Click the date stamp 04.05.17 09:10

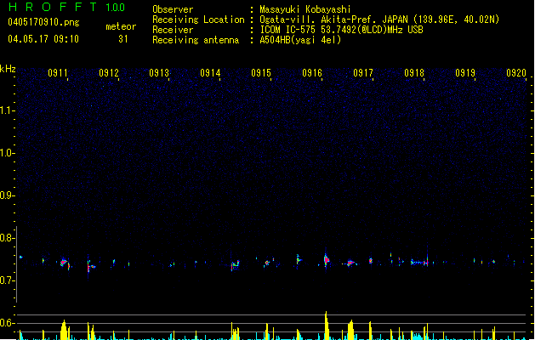[x=43, y=39]
